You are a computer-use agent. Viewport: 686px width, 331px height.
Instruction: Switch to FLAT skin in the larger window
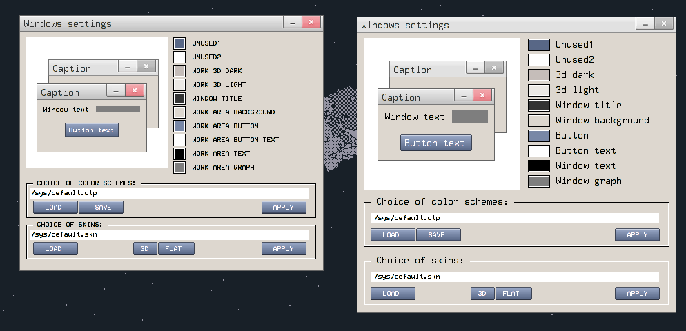(x=513, y=294)
